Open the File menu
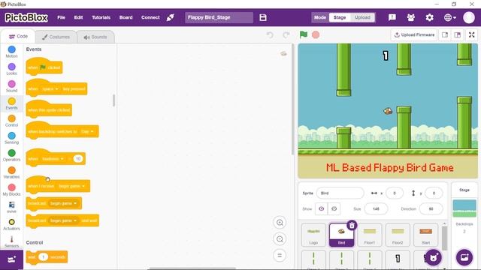 pos(61,17)
